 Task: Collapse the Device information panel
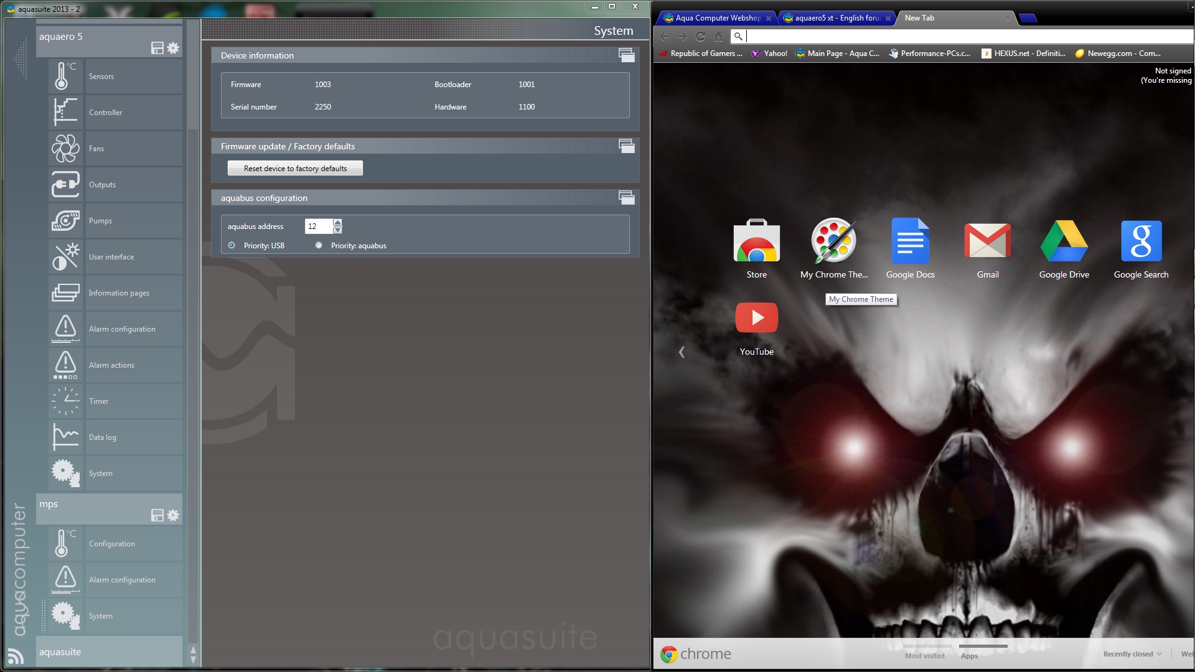(626, 55)
